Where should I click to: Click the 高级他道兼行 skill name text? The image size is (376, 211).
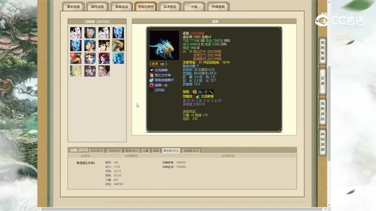click(x=164, y=80)
